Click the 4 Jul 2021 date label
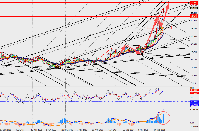This screenshot has height=131, width=199. click(x=20, y=130)
